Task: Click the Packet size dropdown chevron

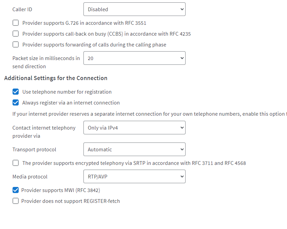Action: (x=182, y=58)
